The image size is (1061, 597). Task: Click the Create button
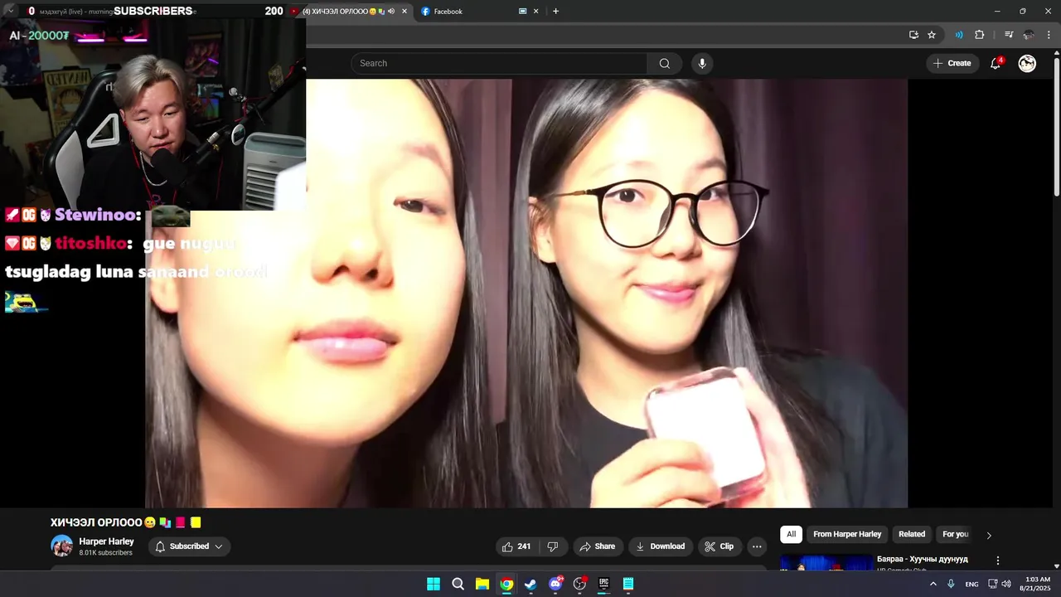[952, 63]
